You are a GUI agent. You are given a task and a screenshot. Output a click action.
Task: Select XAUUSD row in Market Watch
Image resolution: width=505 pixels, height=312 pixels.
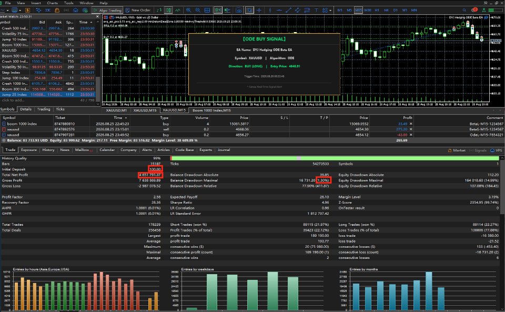point(48,50)
